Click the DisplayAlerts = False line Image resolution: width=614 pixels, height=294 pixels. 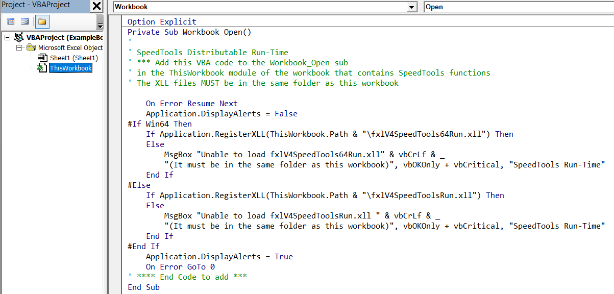[x=222, y=114]
